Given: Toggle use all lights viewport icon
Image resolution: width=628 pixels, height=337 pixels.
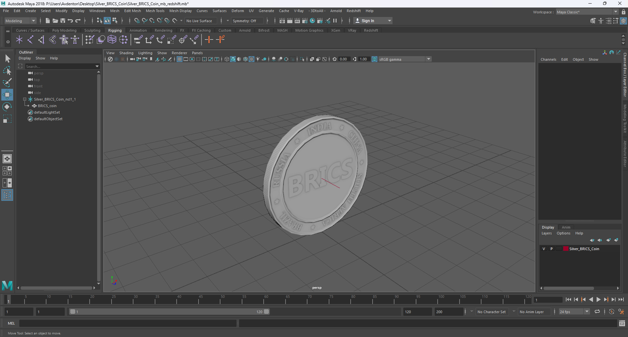Looking at the screenshot, I should 258,59.
